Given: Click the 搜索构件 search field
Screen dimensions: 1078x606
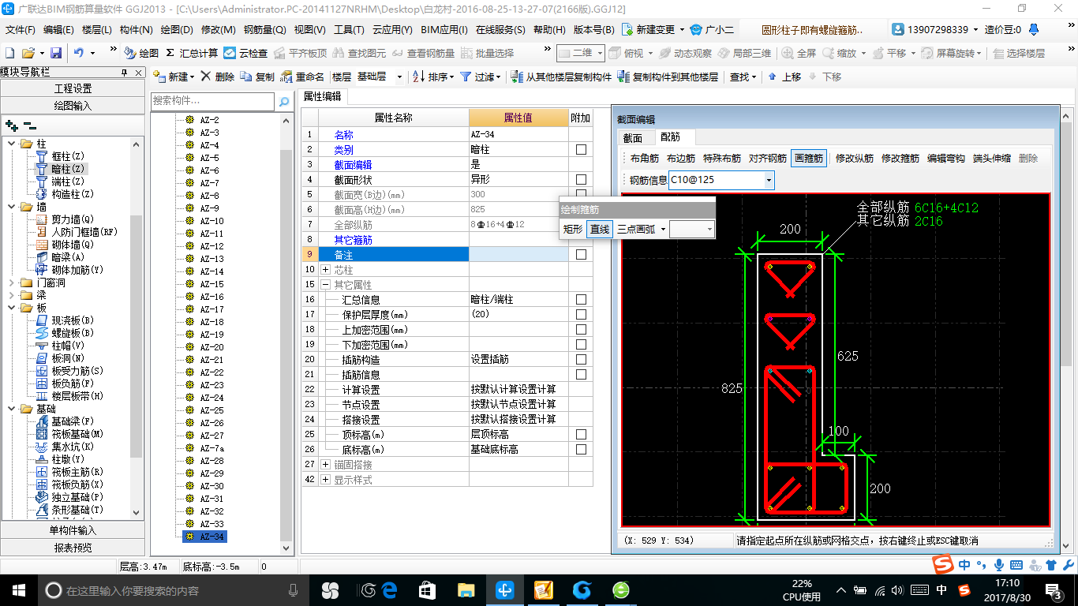Looking at the screenshot, I should click(213, 102).
